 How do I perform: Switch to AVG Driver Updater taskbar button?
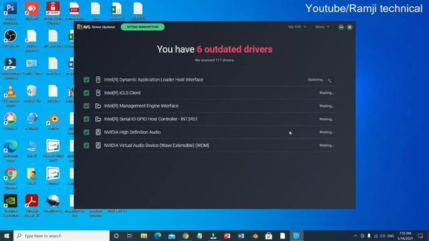(296, 236)
